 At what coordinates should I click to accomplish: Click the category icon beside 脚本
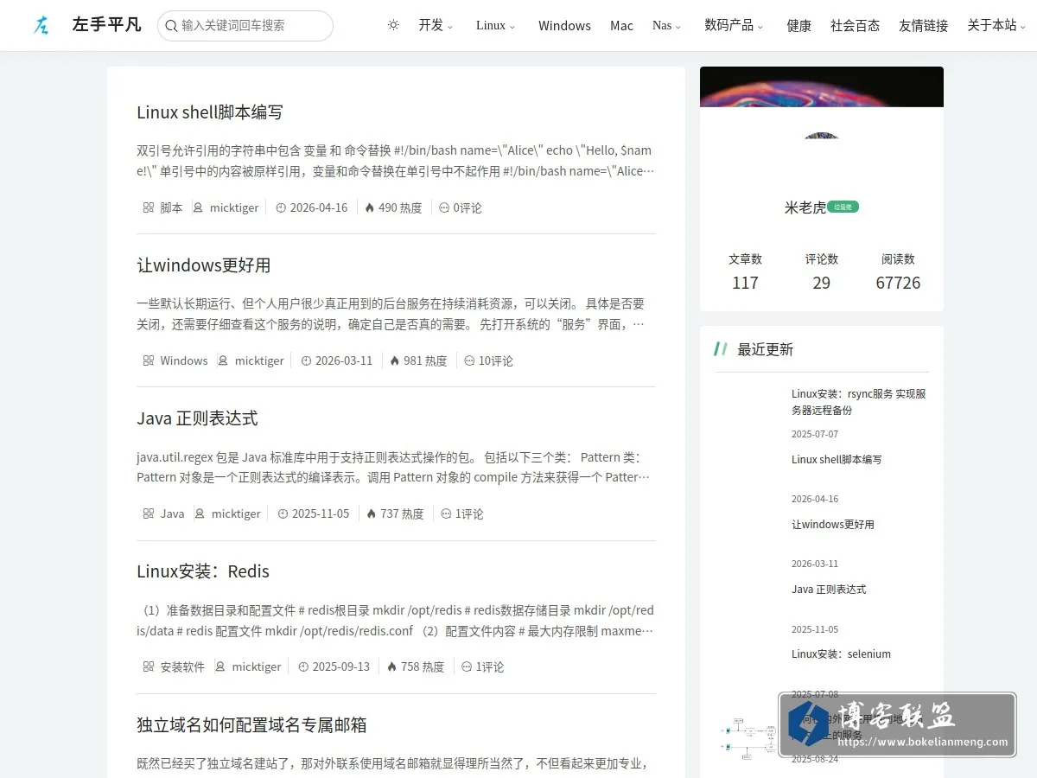point(149,207)
